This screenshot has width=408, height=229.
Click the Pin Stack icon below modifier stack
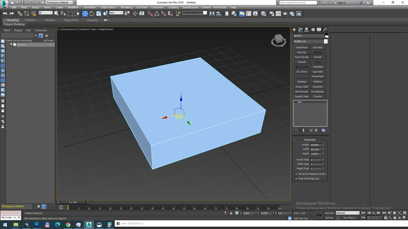click(x=295, y=130)
